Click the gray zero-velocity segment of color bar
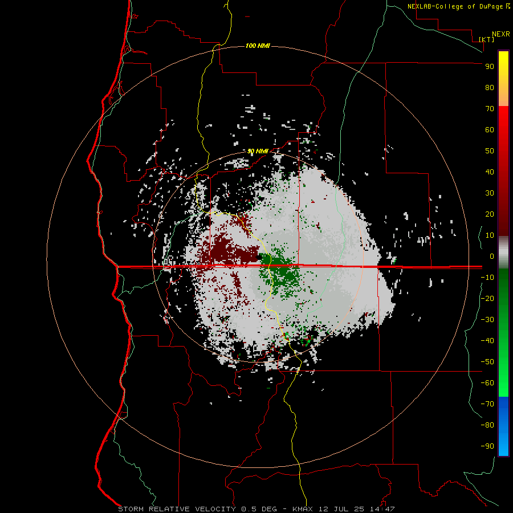 (503, 253)
